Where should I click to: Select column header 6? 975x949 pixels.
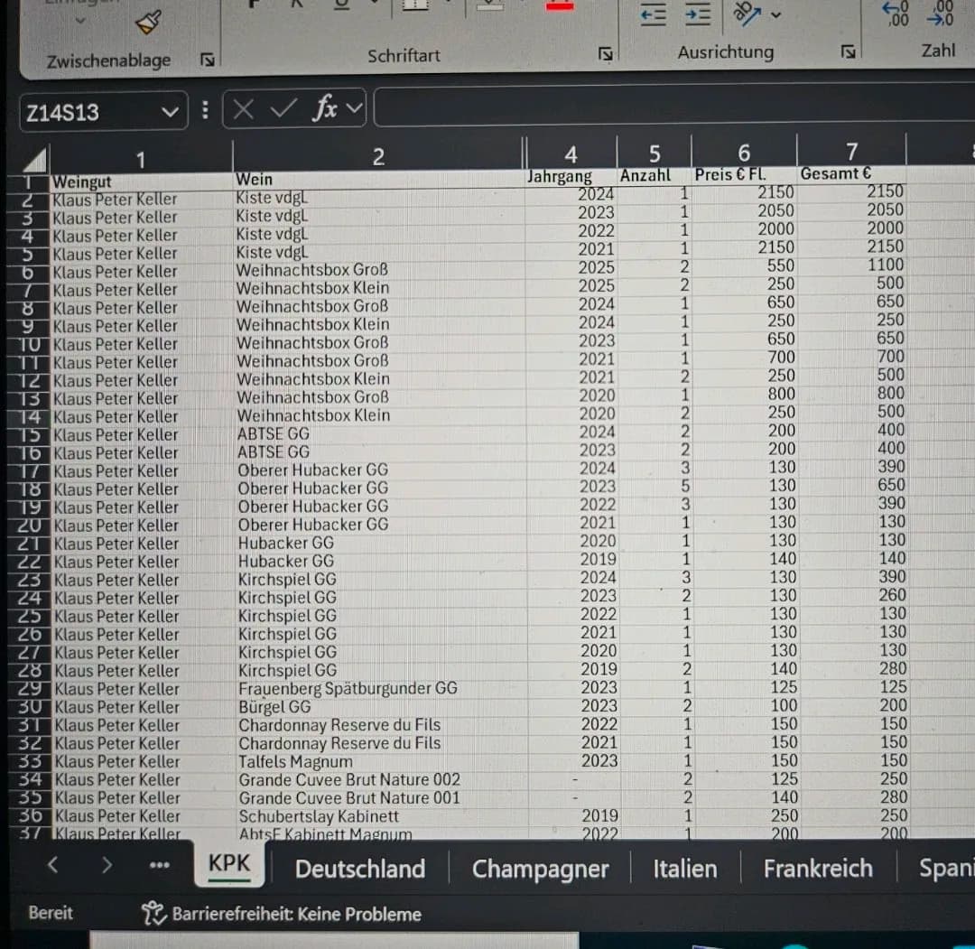(744, 152)
